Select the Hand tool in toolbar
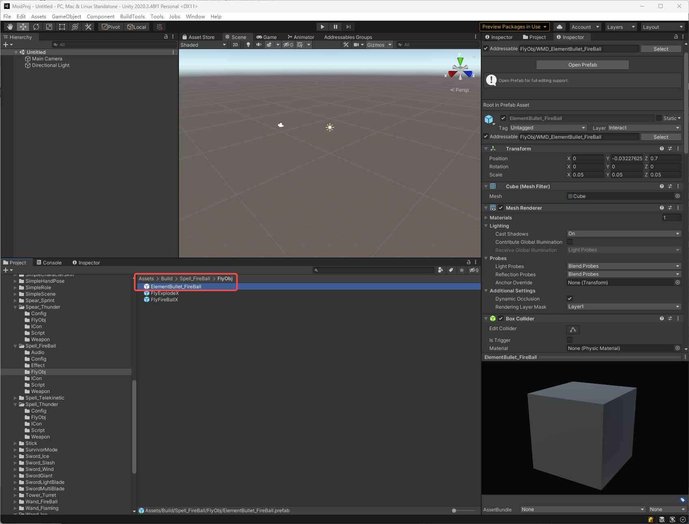The height and width of the screenshot is (524, 689). click(x=10, y=27)
